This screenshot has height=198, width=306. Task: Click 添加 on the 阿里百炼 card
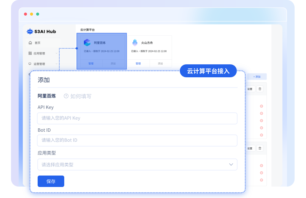click(113, 64)
